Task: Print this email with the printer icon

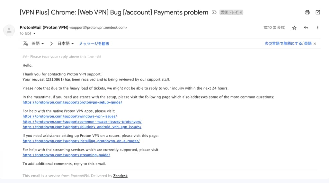Action: (x=307, y=12)
